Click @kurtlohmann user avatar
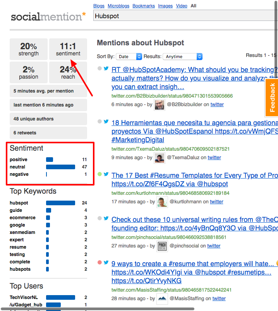 pyautogui.click(x=162, y=202)
